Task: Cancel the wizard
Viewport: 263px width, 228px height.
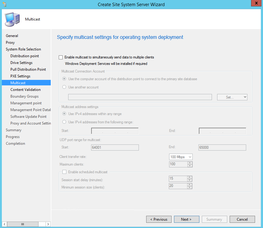Action: tap(242, 219)
